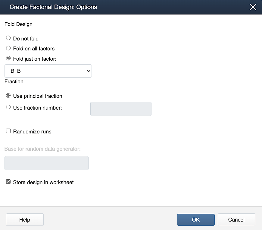Click the fraction number input box
The height and width of the screenshot is (230, 262).
tap(121, 109)
